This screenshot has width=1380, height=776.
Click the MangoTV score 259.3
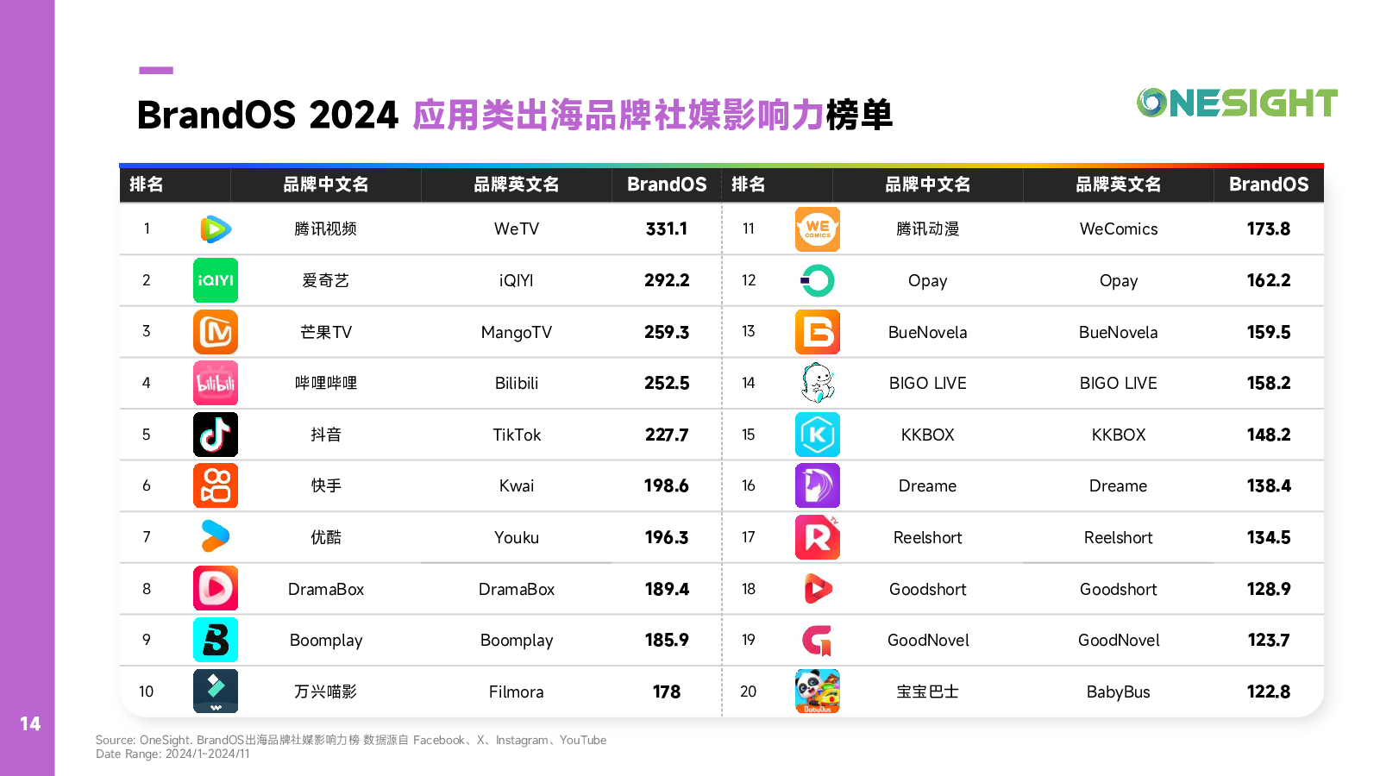tap(667, 332)
